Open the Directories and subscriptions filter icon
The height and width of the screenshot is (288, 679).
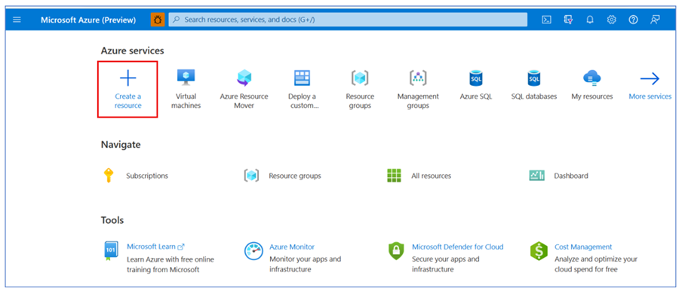coord(569,20)
